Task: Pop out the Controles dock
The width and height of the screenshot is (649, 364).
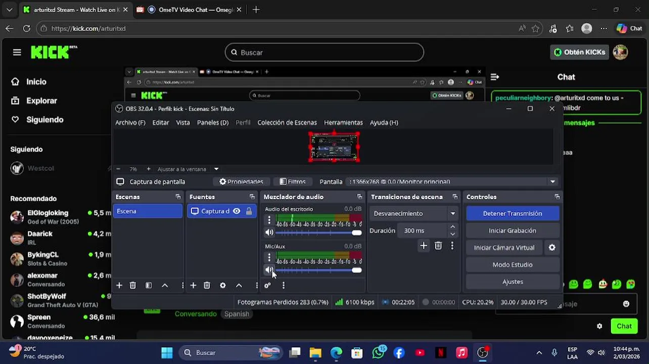Action: [x=557, y=197]
